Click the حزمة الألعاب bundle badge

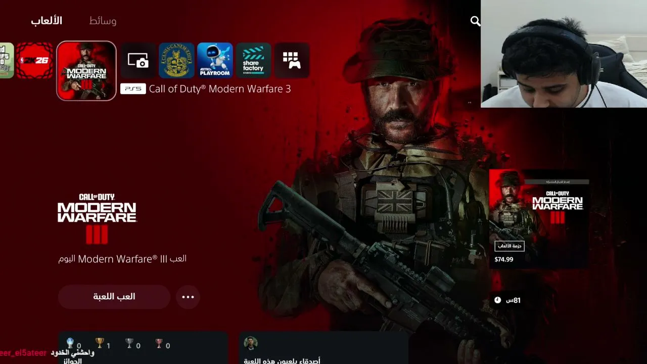(510, 246)
